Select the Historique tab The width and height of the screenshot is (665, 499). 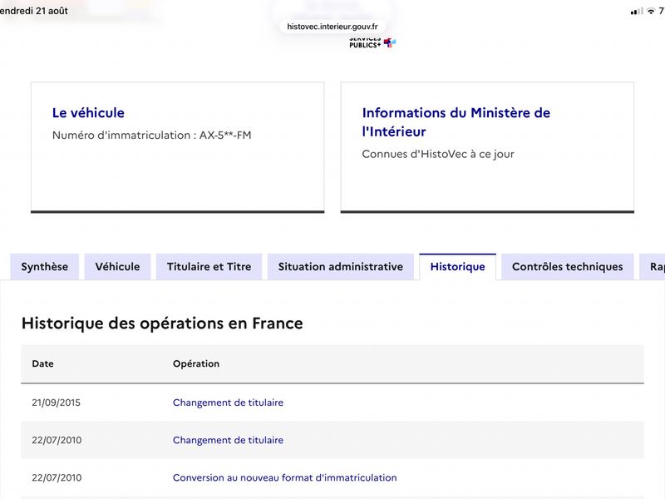pos(458,267)
